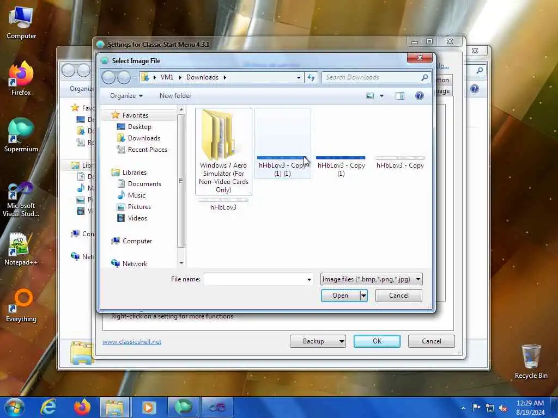Change the view with the view icon

click(x=370, y=96)
